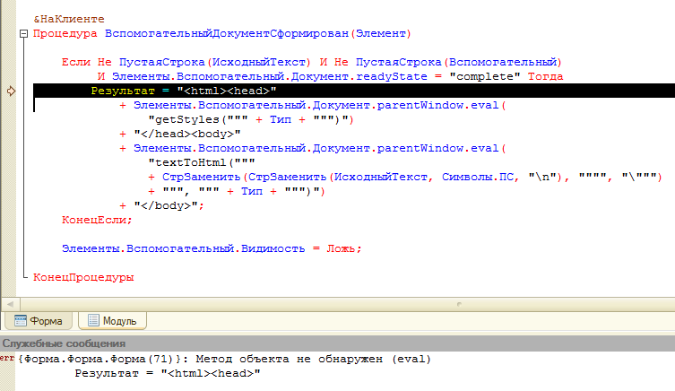The height and width of the screenshot is (391, 675).
Task: Click the Процедура keyword in the declaration
Action: click(x=65, y=33)
